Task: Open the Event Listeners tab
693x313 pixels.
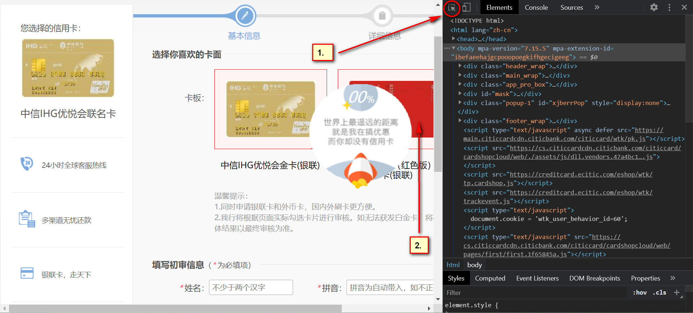Action: 537,278
